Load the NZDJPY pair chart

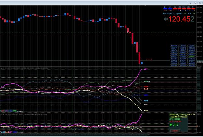coord(174,50)
